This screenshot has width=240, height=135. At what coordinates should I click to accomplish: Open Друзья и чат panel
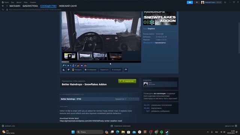point(231,126)
